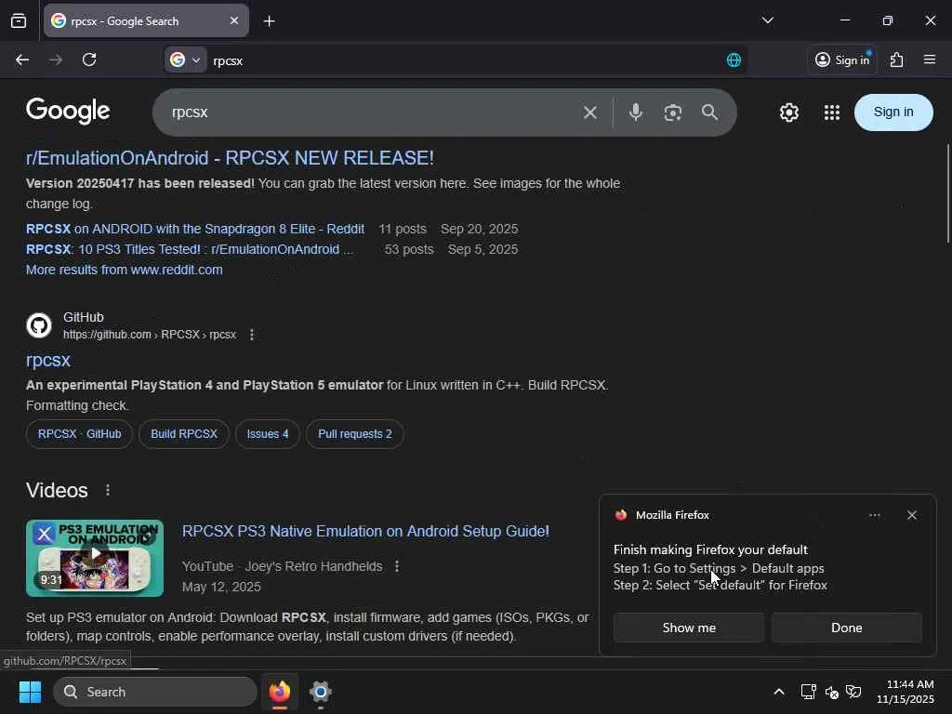Open Windows Start menu
952x714 pixels.
tap(31, 692)
